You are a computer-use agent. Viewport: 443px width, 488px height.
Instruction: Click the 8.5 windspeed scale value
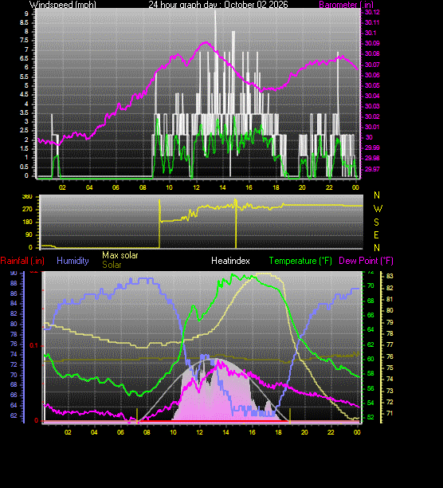tap(24, 22)
